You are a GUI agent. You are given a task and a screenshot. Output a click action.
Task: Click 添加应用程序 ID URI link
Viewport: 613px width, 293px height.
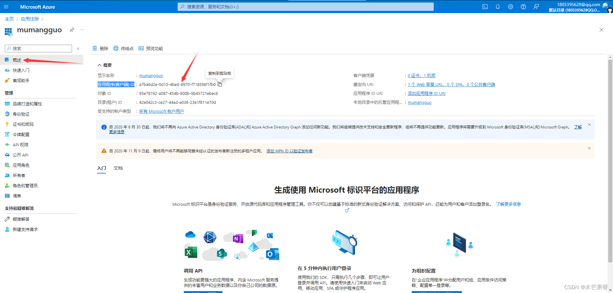[427, 94]
